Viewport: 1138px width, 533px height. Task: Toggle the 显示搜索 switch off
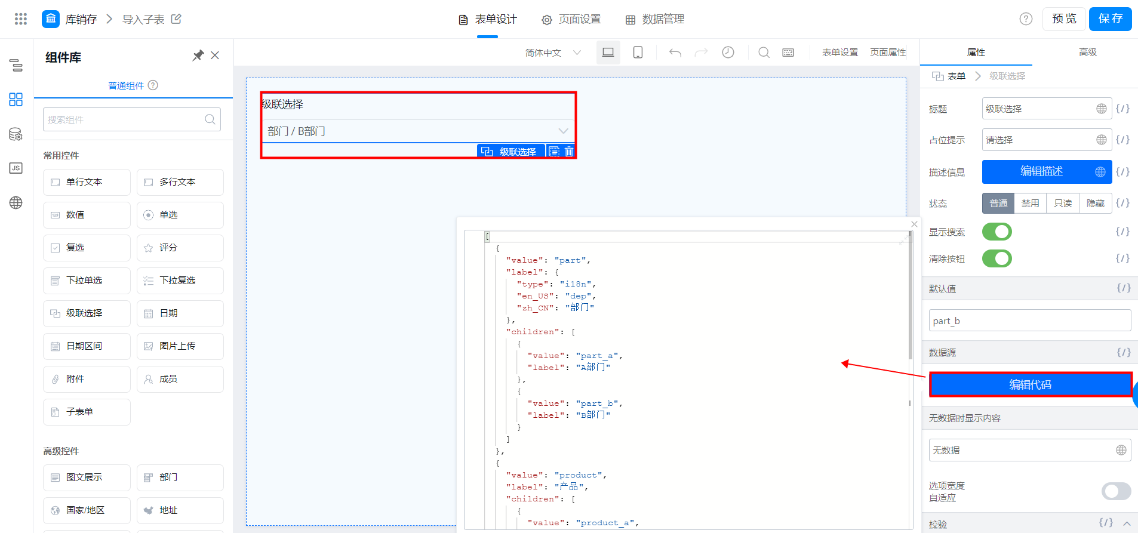[997, 232]
